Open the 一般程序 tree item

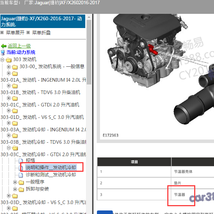click(x=35, y=182)
